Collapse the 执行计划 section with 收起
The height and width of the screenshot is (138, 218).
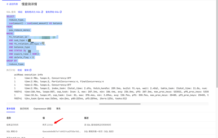pyautogui.click(x=20, y=70)
